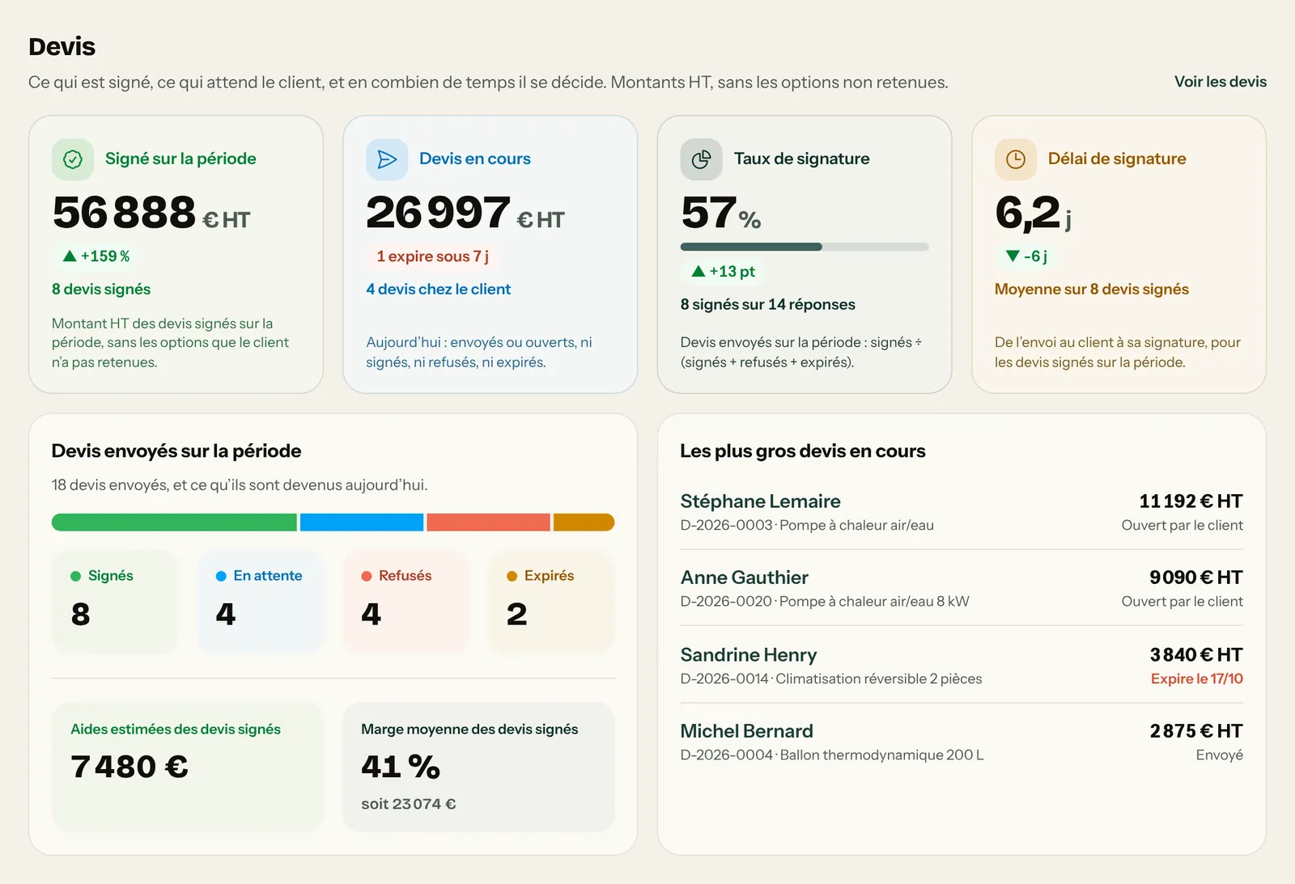Image resolution: width=1295 pixels, height=884 pixels.
Task: Click the Les plus gros devis en cours heading
Action: 803,451
